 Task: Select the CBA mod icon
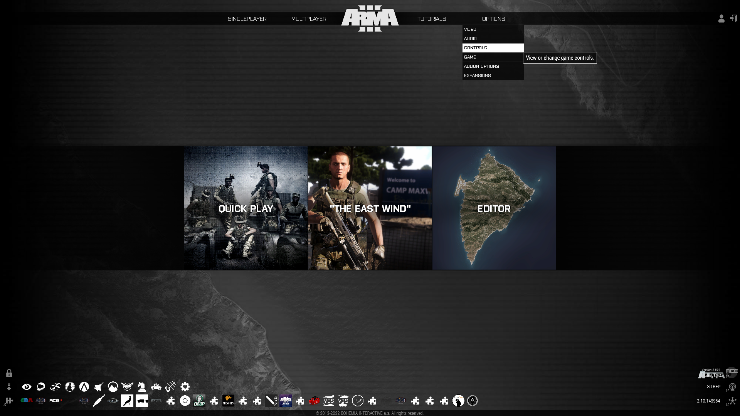(26, 400)
